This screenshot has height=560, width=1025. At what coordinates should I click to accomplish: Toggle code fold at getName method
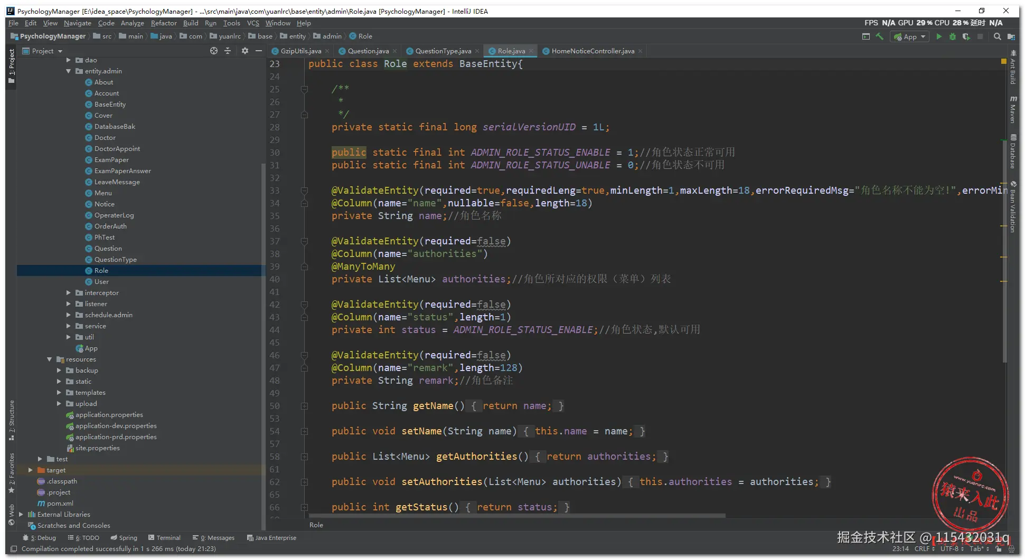304,406
